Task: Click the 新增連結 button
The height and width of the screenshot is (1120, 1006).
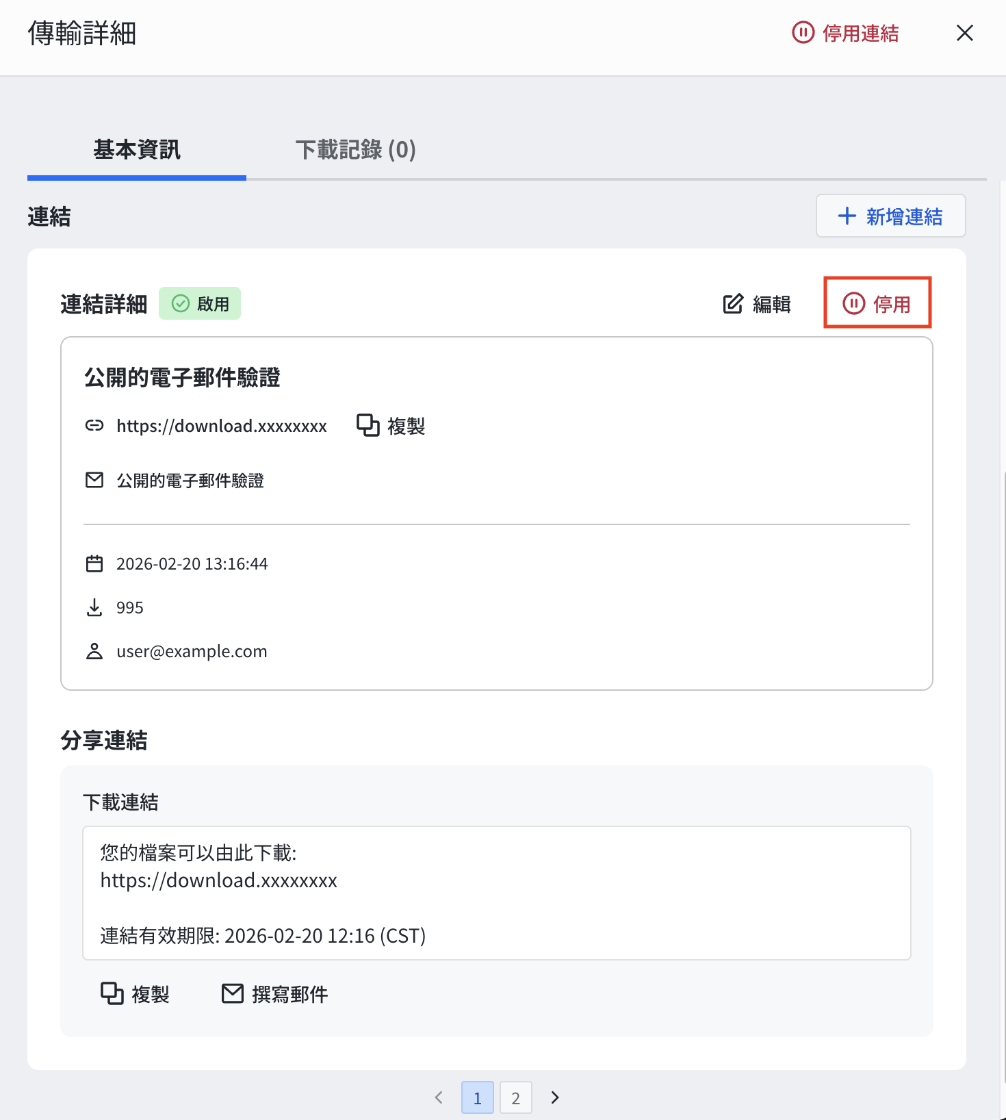Action: click(x=890, y=216)
